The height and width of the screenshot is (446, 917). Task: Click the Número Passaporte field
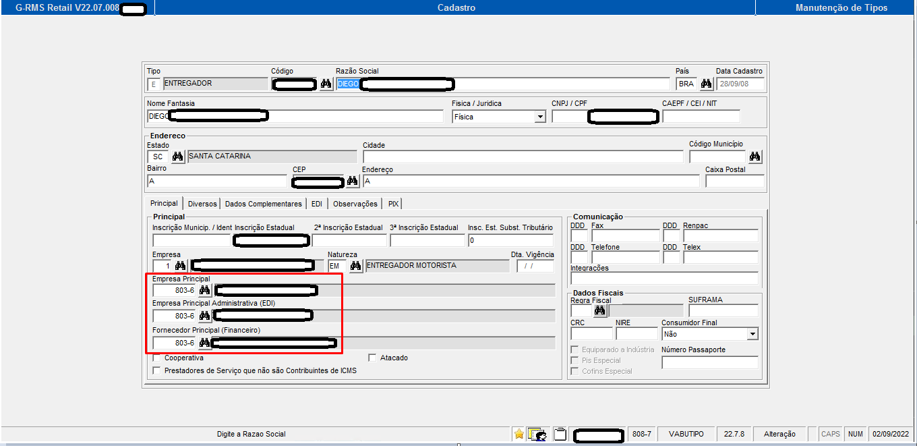(x=709, y=362)
